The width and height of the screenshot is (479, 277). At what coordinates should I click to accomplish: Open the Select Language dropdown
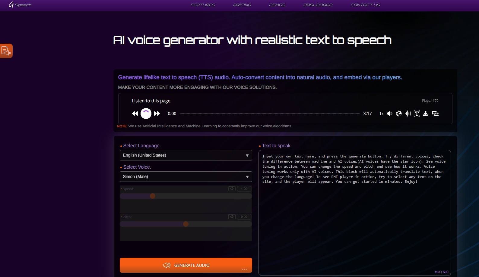[x=186, y=155]
